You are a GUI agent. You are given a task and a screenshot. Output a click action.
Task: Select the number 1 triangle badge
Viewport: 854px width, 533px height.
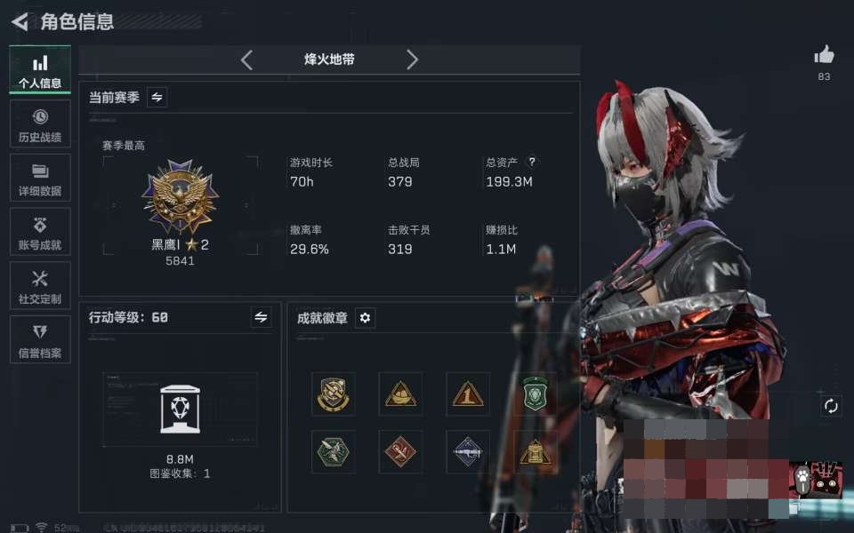[x=468, y=394]
